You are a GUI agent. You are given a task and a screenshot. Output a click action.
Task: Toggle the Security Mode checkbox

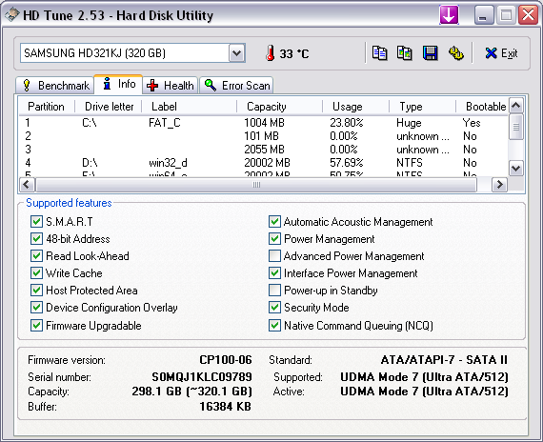(x=274, y=308)
